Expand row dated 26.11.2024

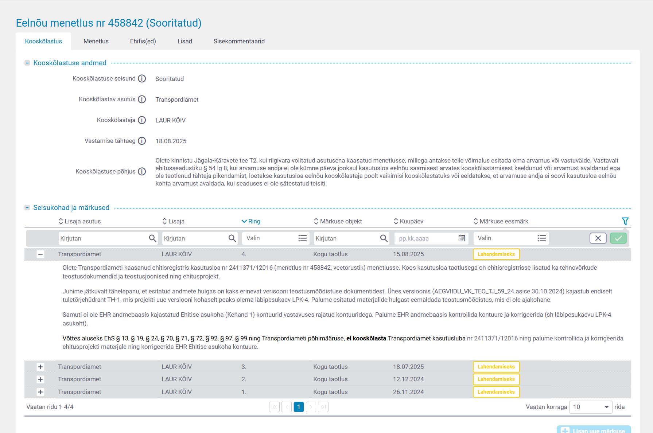(x=40, y=392)
